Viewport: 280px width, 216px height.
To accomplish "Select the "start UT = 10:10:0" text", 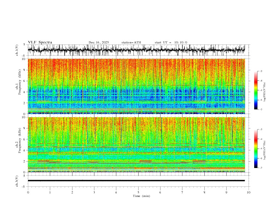I will tap(171, 42).
